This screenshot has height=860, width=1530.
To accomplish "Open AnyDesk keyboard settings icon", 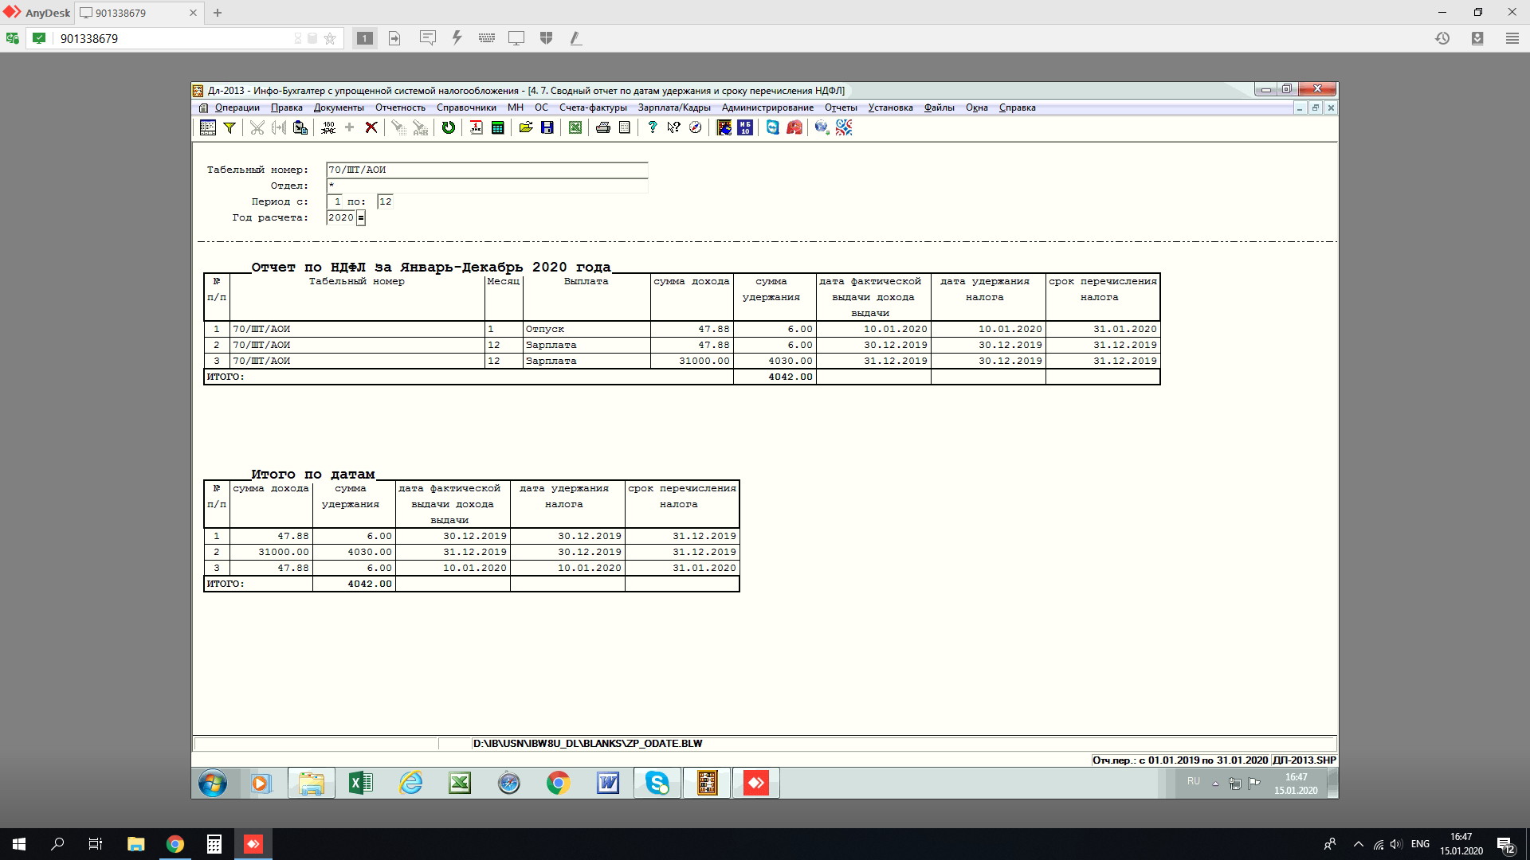I will point(487,37).
